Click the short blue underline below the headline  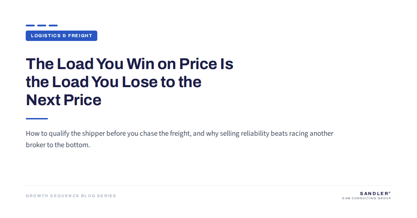pos(37,119)
